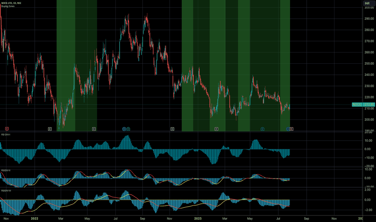Click the -20.00 label on RSI DIV-I scale
The height and width of the screenshot is (222, 376).
369,166
